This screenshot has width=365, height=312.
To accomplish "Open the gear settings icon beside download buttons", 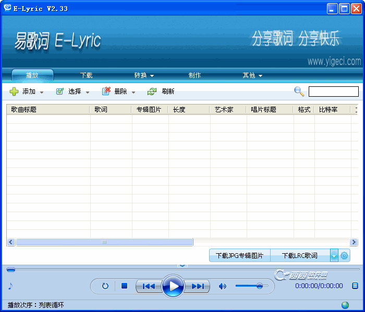I will pyautogui.click(x=344, y=256).
